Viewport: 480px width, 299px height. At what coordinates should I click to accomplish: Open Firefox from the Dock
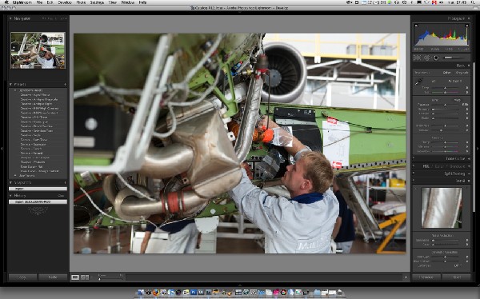coord(156,293)
